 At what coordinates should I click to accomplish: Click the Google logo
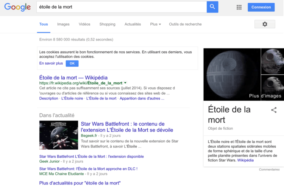(17, 7)
